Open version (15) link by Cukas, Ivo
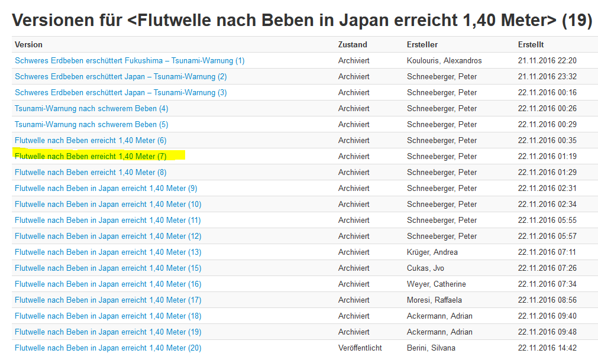Screen dimensions: 598x363 (108, 268)
